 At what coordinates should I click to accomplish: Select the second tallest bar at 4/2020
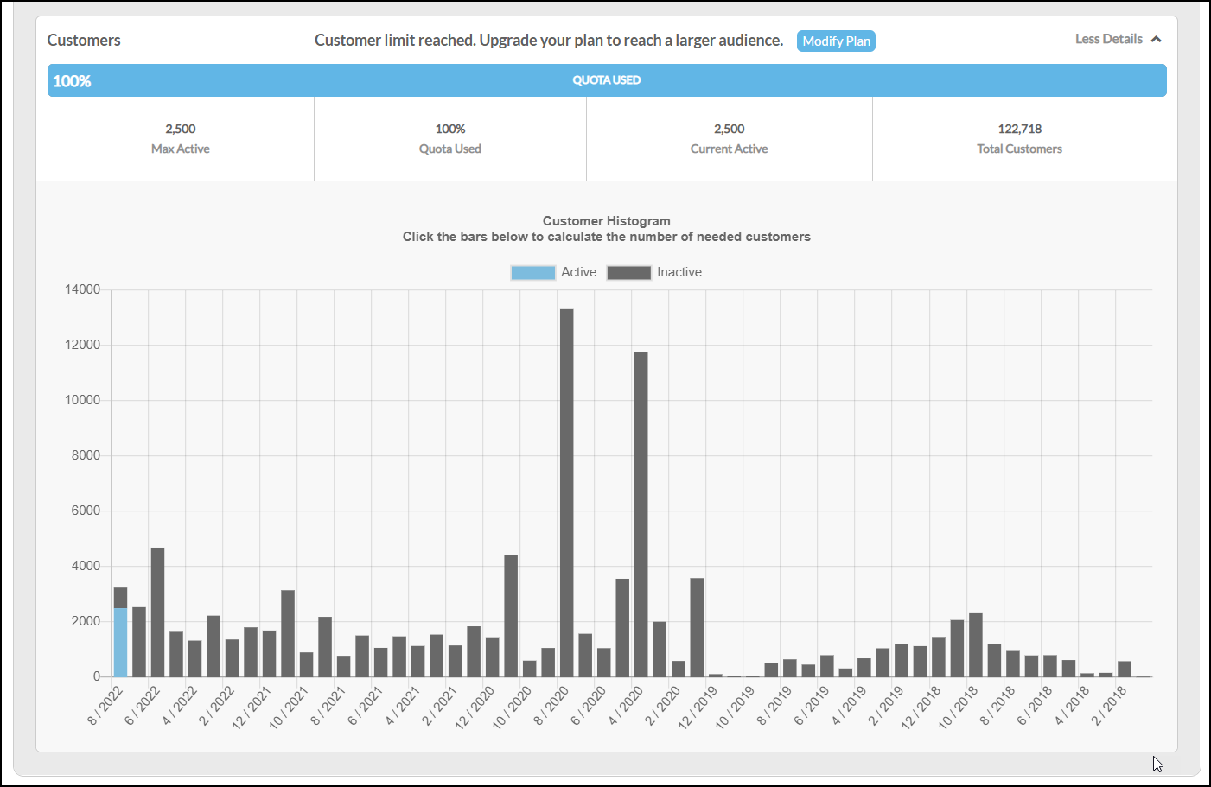point(641,514)
